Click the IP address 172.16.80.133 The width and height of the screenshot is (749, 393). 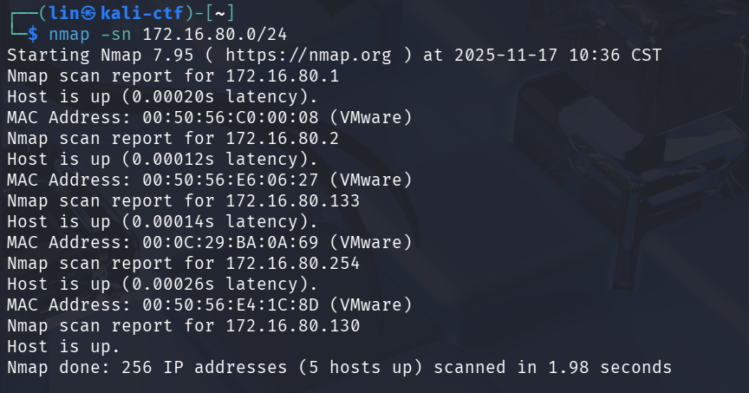[293, 200]
